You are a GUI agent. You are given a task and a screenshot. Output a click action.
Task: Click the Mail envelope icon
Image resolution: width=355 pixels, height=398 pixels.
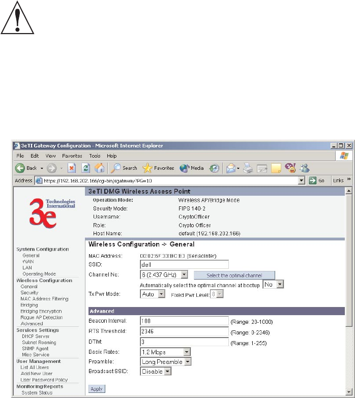pos(231,168)
